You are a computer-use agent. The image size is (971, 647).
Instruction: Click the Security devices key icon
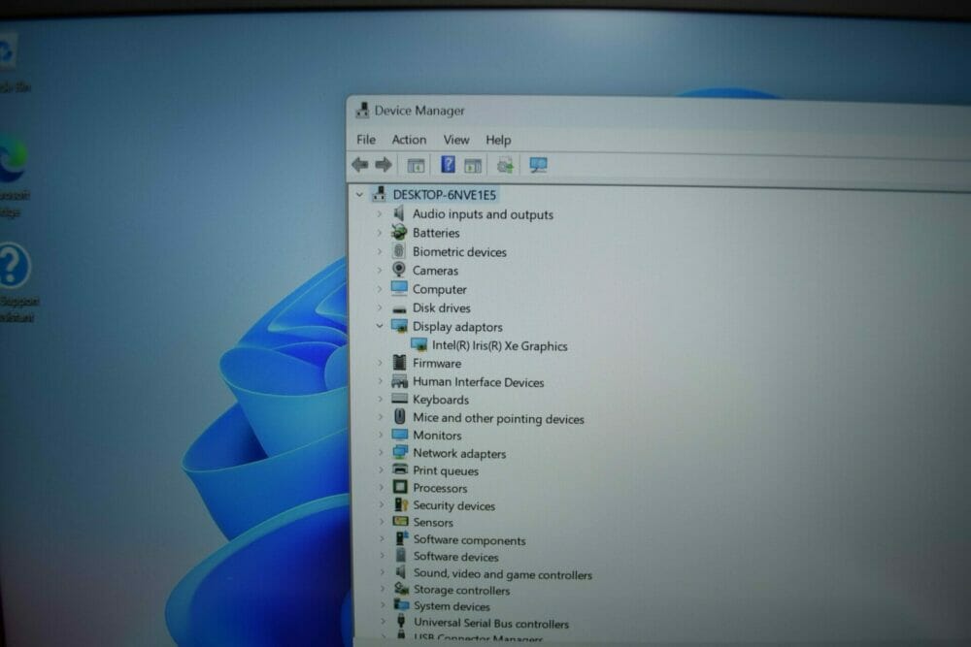(x=401, y=504)
